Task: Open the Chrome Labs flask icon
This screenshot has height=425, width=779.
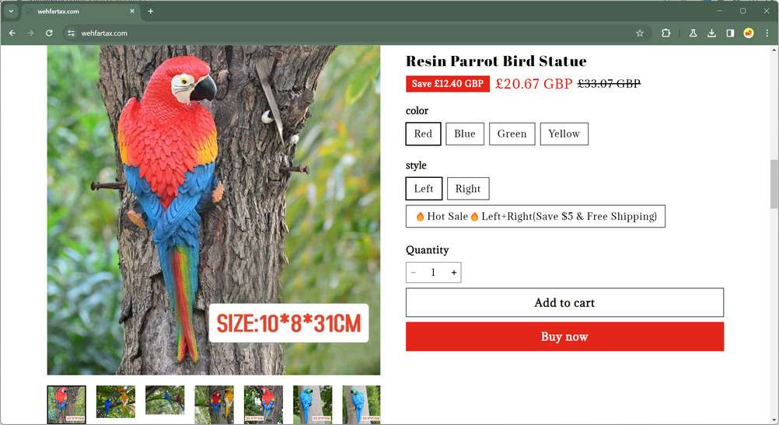Action: (x=693, y=33)
